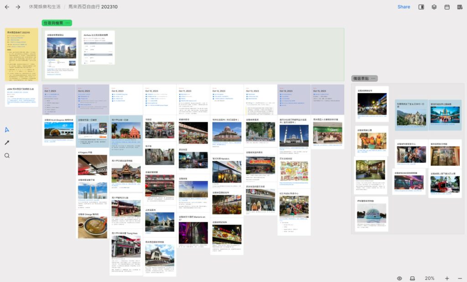Select the Oct 7, 2023 card
Screen dimensions: 467x282
click(59, 99)
